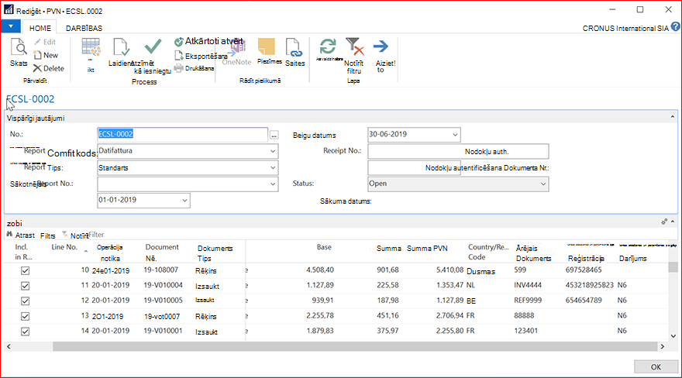Image resolution: width=682 pixels, height=378 pixels.
Task: Collapse the Vispārīgi jautājumi section
Action: 673,117
